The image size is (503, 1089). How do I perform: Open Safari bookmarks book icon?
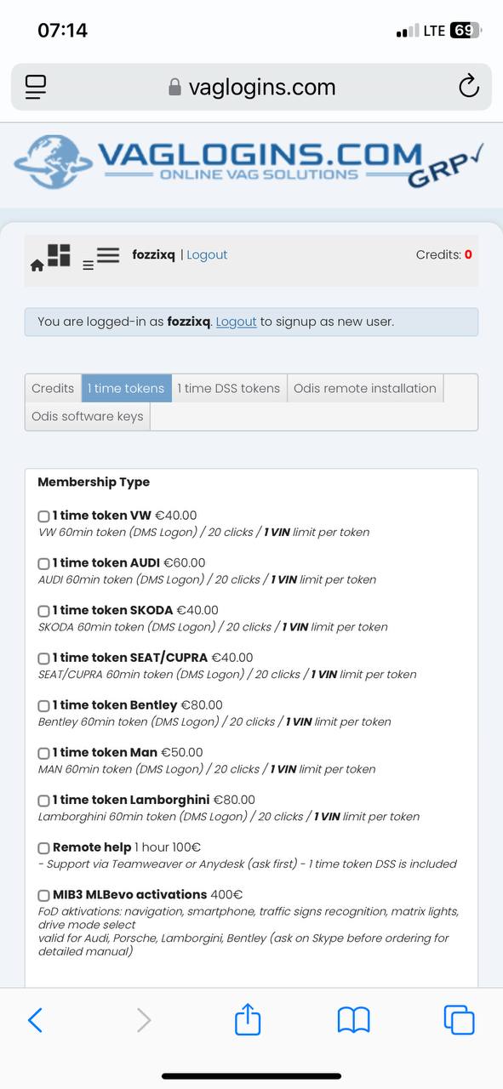click(x=353, y=1019)
